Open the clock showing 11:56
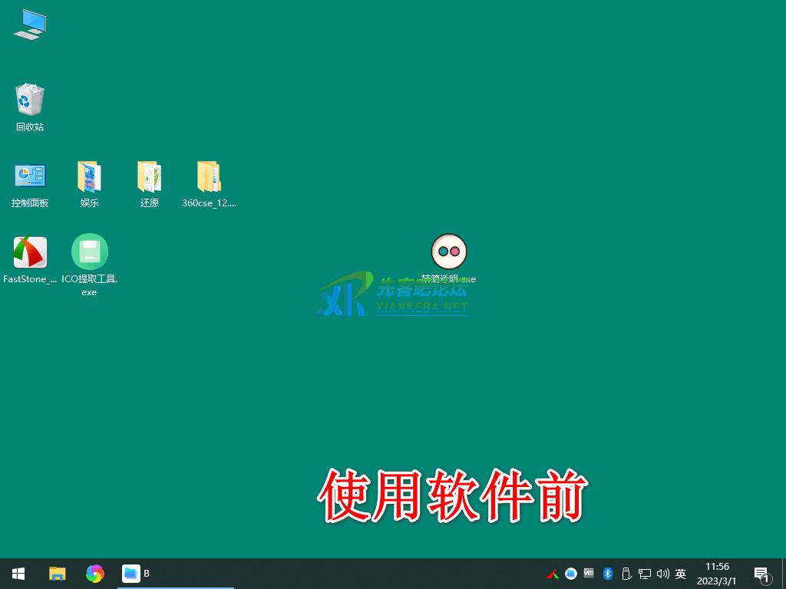The height and width of the screenshot is (589, 786). pyautogui.click(x=717, y=574)
